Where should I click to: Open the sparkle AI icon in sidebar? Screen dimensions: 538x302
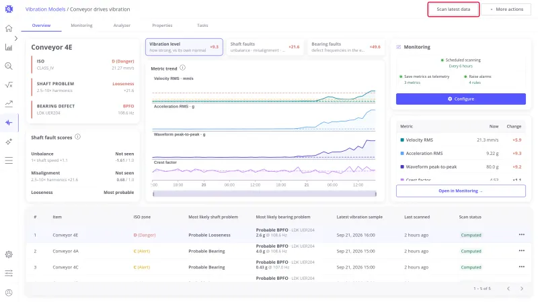tap(9, 142)
